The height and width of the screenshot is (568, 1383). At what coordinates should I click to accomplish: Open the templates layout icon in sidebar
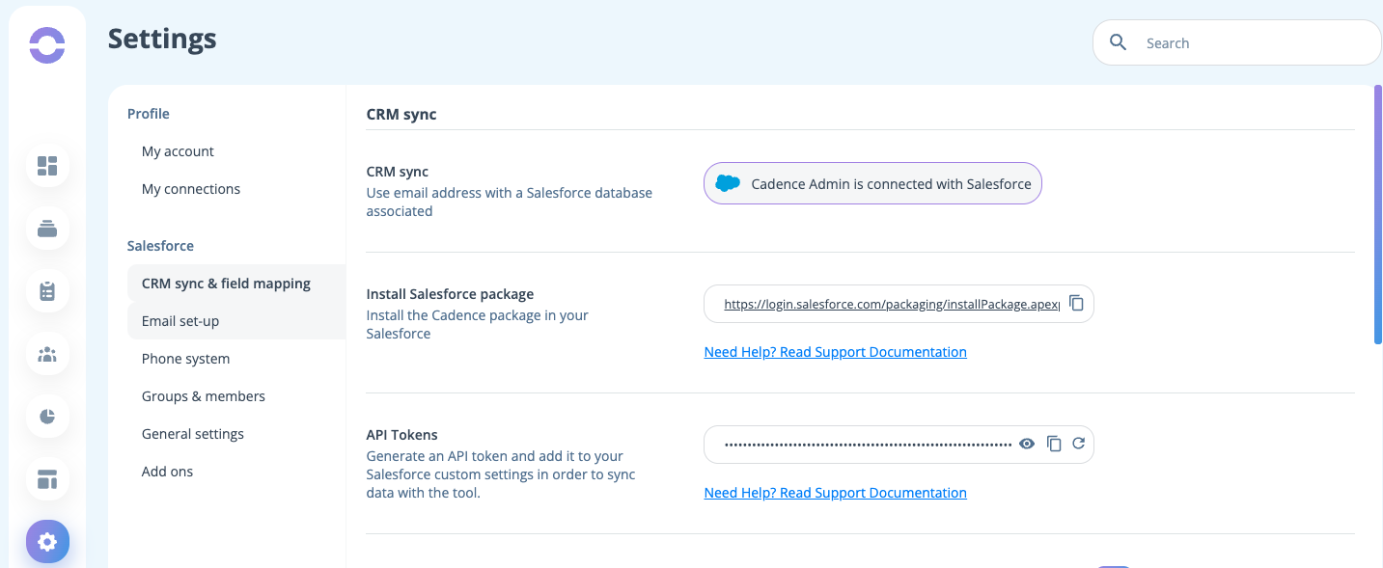(x=47, y=479)
